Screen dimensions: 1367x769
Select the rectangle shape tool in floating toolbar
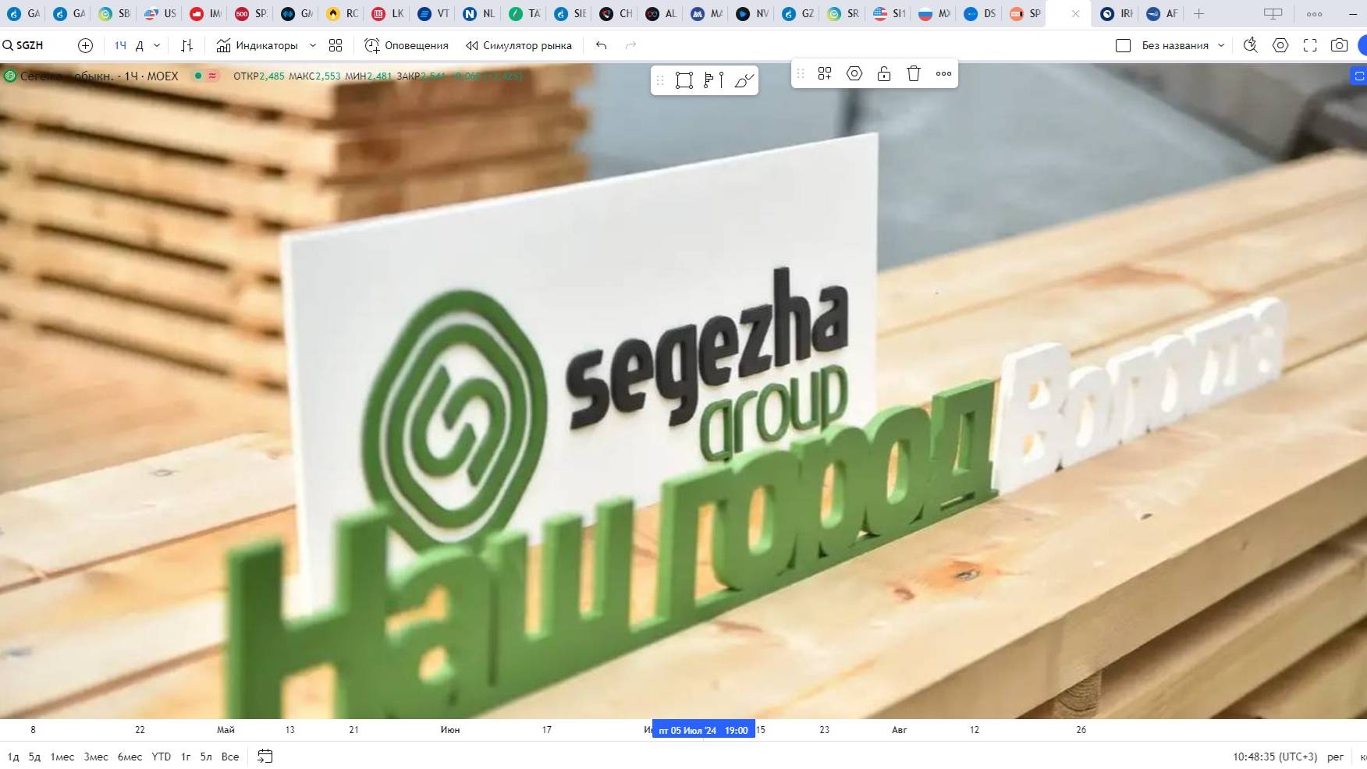684,80
